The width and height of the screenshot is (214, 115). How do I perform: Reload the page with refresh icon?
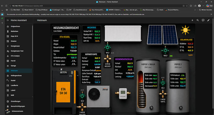[6, 6]
